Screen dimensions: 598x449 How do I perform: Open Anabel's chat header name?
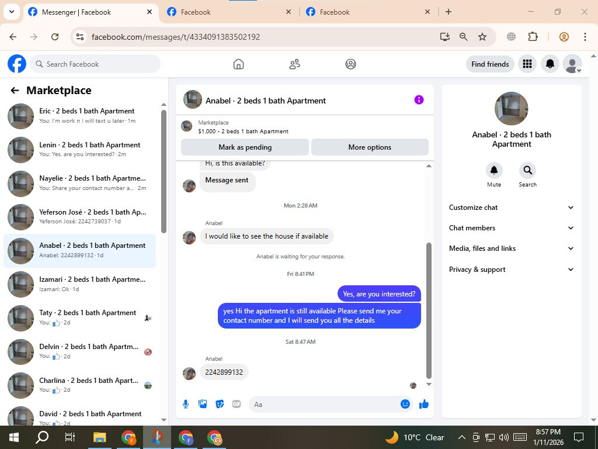click(266, 101)
